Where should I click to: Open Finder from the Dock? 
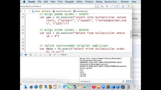[26, 87]
